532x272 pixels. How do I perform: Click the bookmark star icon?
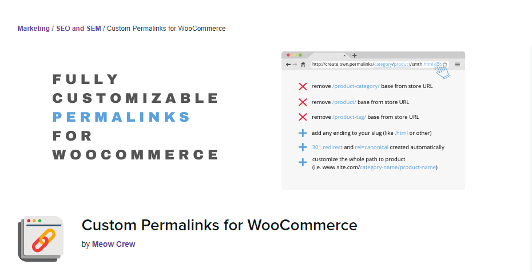click(x=445, y=65)
